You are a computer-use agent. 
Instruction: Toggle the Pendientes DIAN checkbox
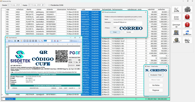(x=49, y=5)
